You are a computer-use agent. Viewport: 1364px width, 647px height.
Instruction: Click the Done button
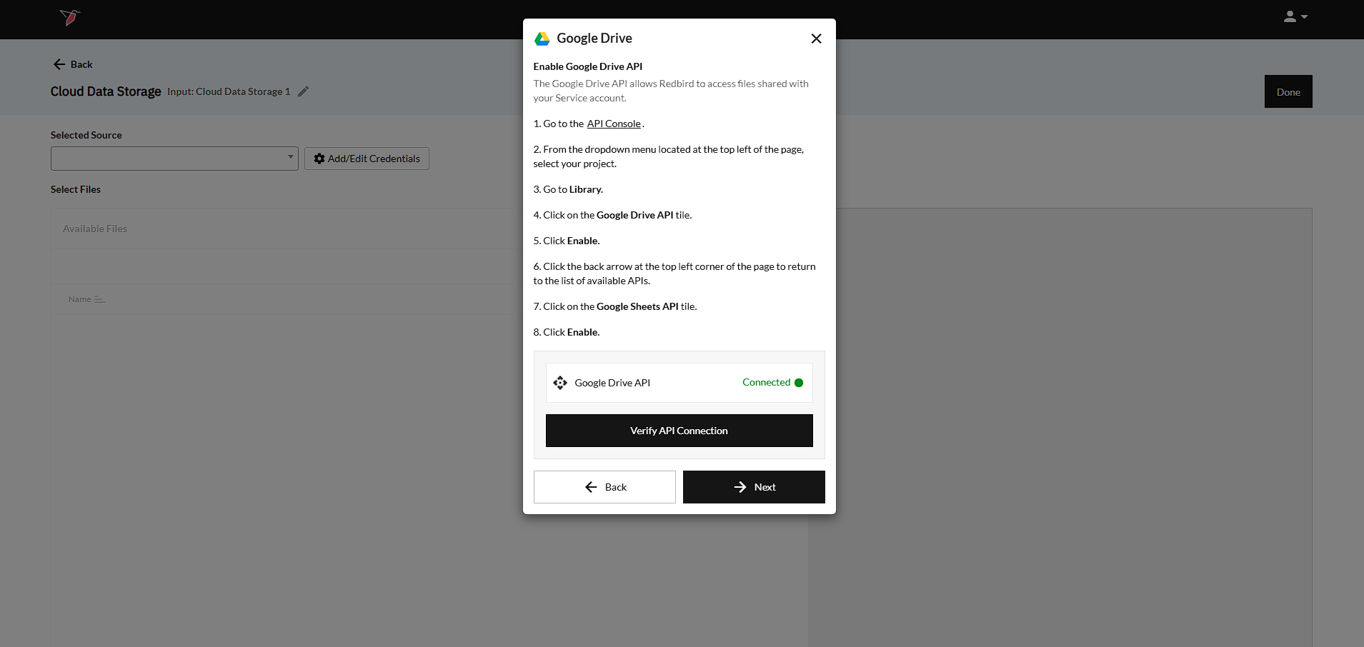coord(1288,91)
